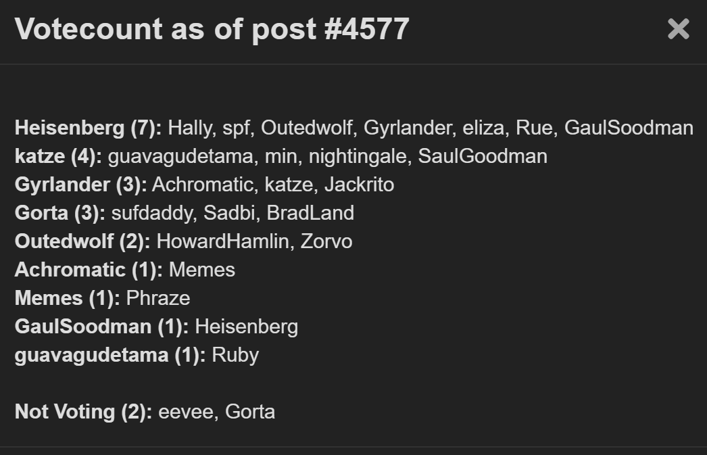Screen dimensions: 707x455
Task: Click voter name 'Phraze'
Action: [158, 299]
